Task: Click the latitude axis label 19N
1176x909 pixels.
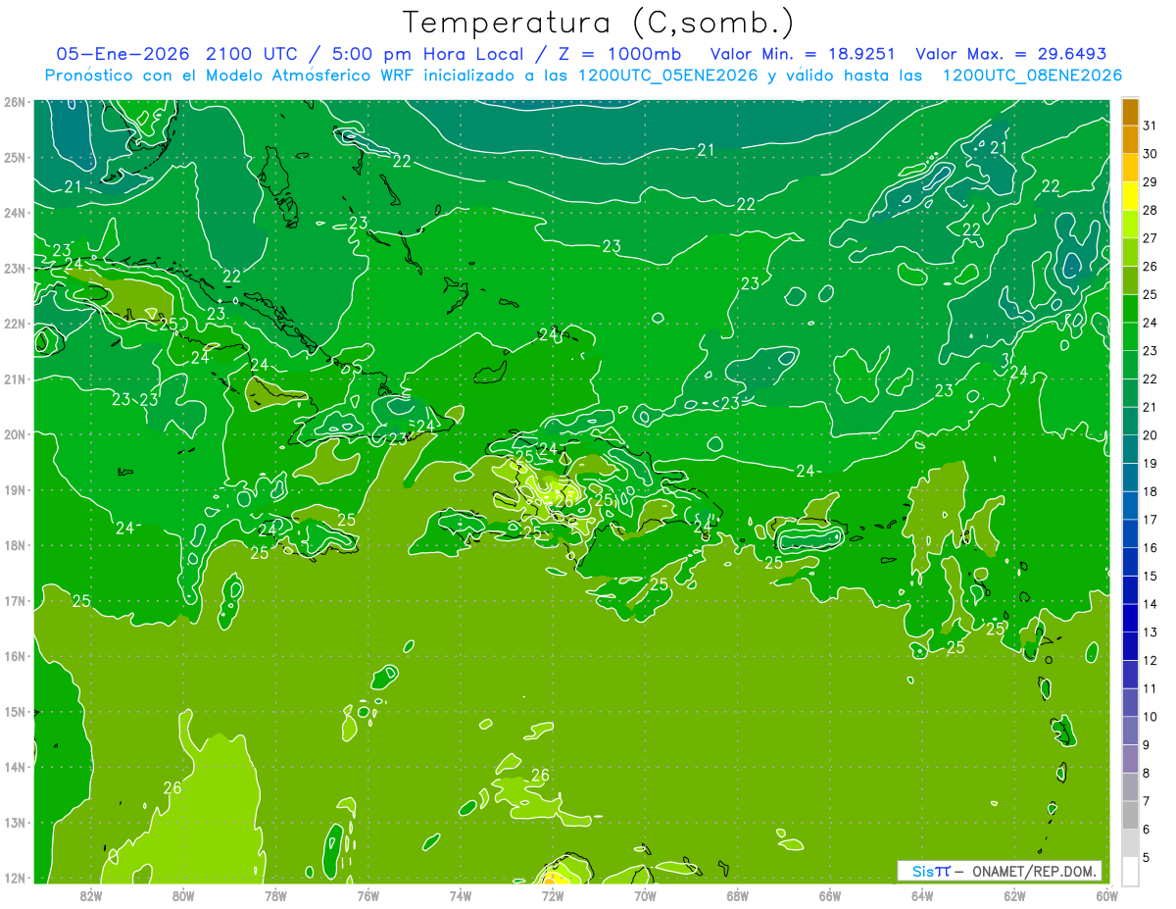Action: pos(15,490)
